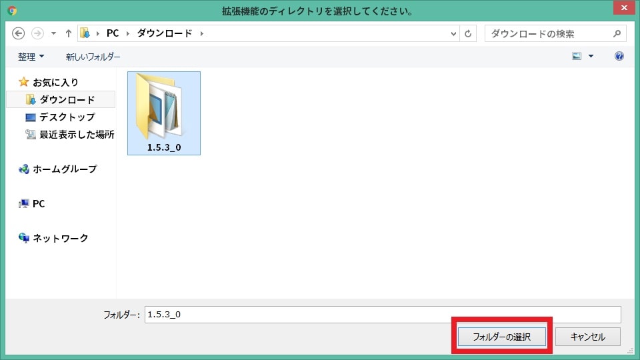Refresh the current folder view
This screenshot has width=640, height=360.
click(468, 33)
